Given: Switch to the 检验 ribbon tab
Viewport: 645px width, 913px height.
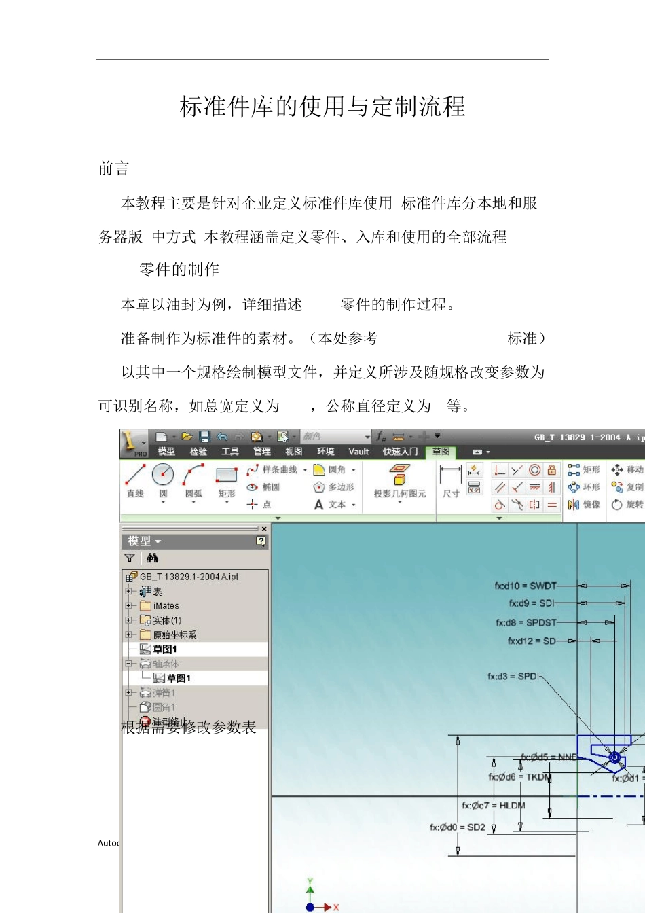Looking at the screenshot, I should click(x=198, y=452).
